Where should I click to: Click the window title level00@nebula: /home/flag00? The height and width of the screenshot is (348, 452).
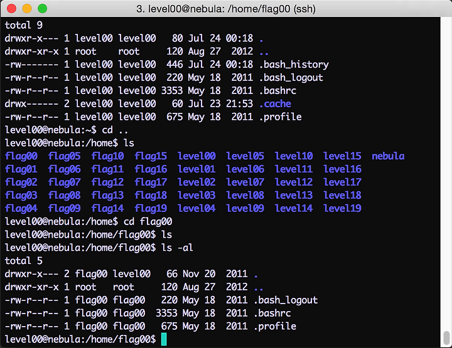pyautogui.click(x=226, y=9)
